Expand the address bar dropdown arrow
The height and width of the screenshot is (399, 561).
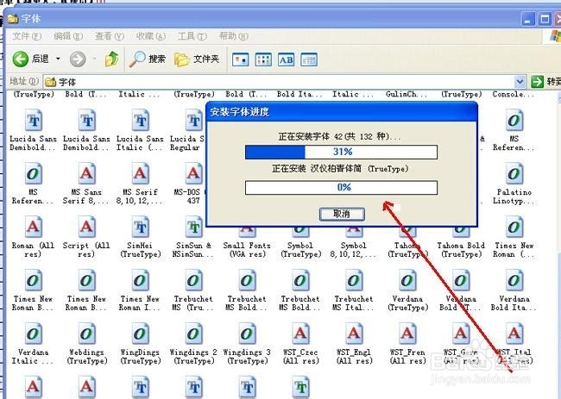pos(520,82)
